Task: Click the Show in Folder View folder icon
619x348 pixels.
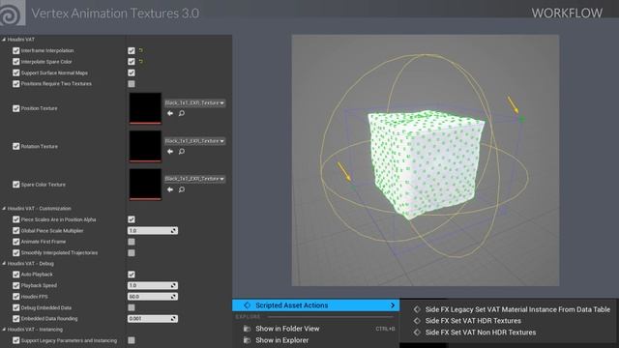Action: click(x=248, y=329)
